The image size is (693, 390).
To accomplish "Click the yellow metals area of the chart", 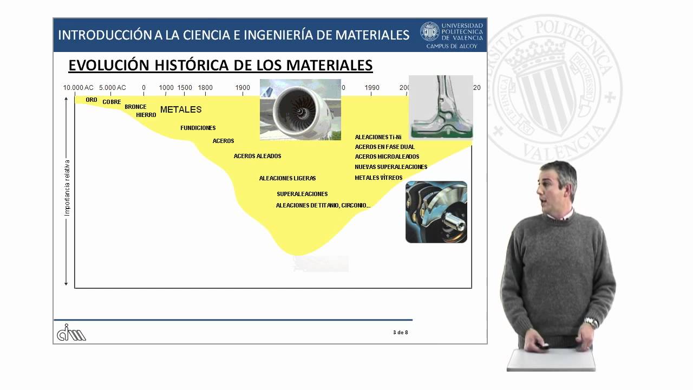I will (x=303, y=227).
